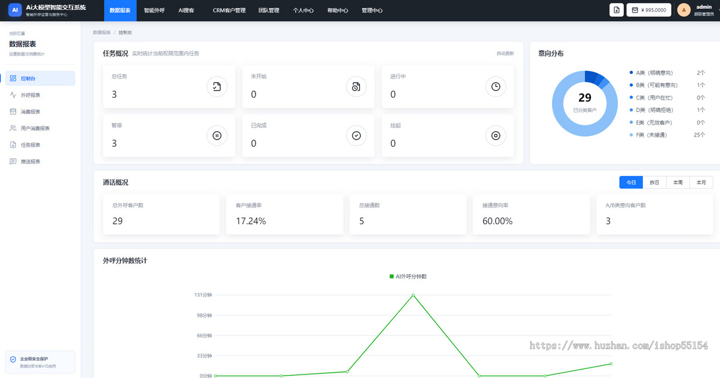Open the 用户消费报表 people icon
720x378 pixels.
click(x=13, y=128)
